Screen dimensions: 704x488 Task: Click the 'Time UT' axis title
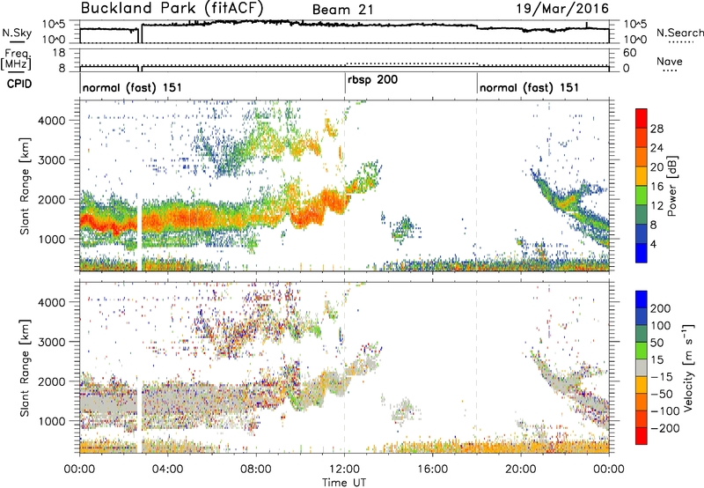pyautogui.click(x=344, y=483)
